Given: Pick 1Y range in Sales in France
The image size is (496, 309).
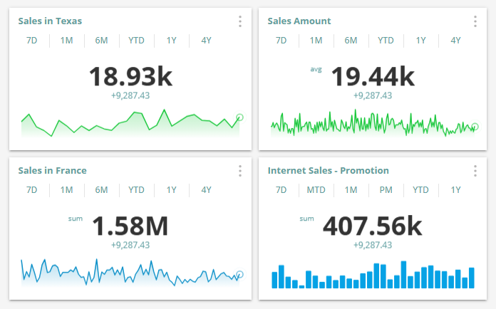Looking at the screenshot, I should point(171,190).
